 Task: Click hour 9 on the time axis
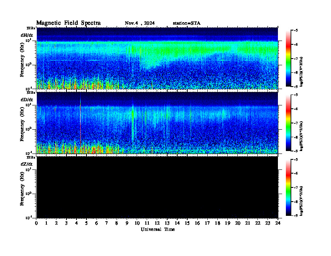[x=127, y=223]
